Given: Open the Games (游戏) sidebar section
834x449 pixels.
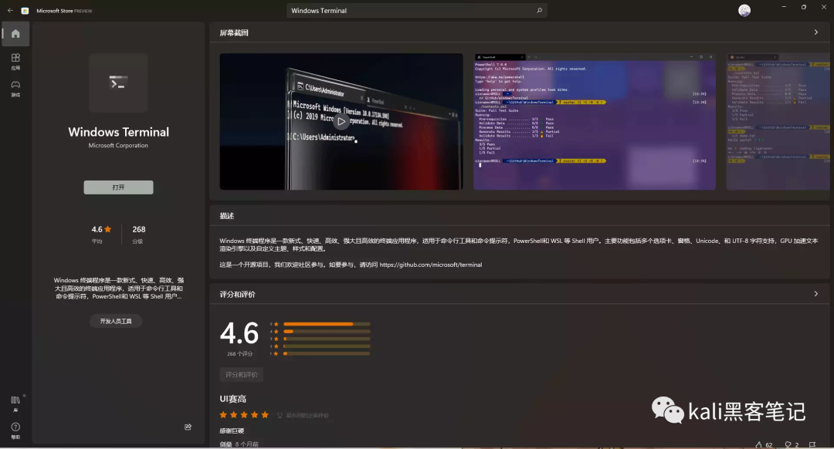Looking at the screenshot, I should (x=15, y=88).
